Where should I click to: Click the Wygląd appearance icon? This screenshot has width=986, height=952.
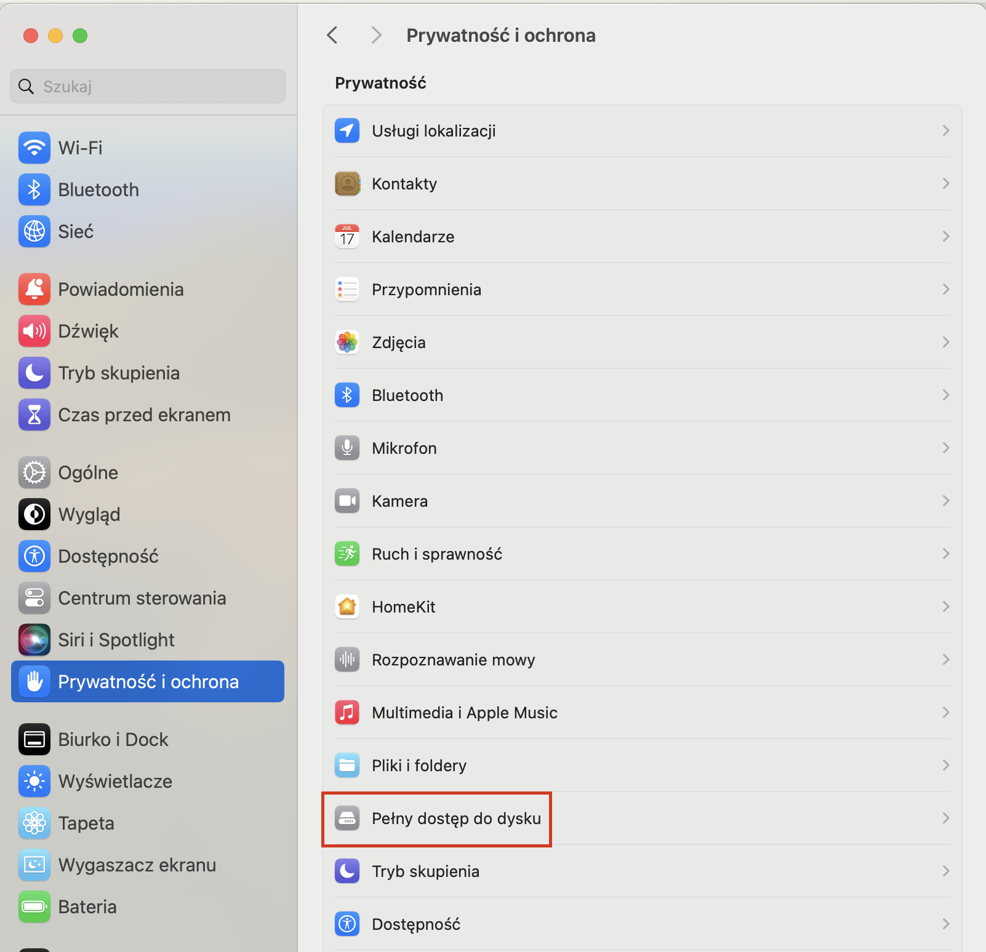pyautogui.click(x=34, y=514)
